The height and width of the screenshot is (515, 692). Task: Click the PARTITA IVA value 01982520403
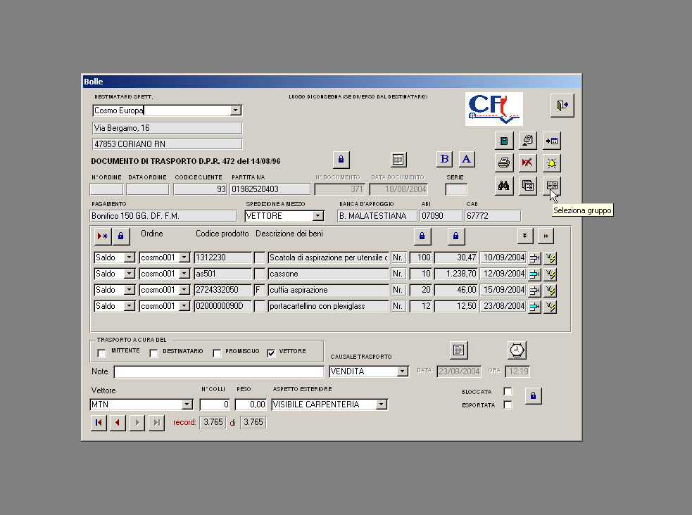pos(270,189)
